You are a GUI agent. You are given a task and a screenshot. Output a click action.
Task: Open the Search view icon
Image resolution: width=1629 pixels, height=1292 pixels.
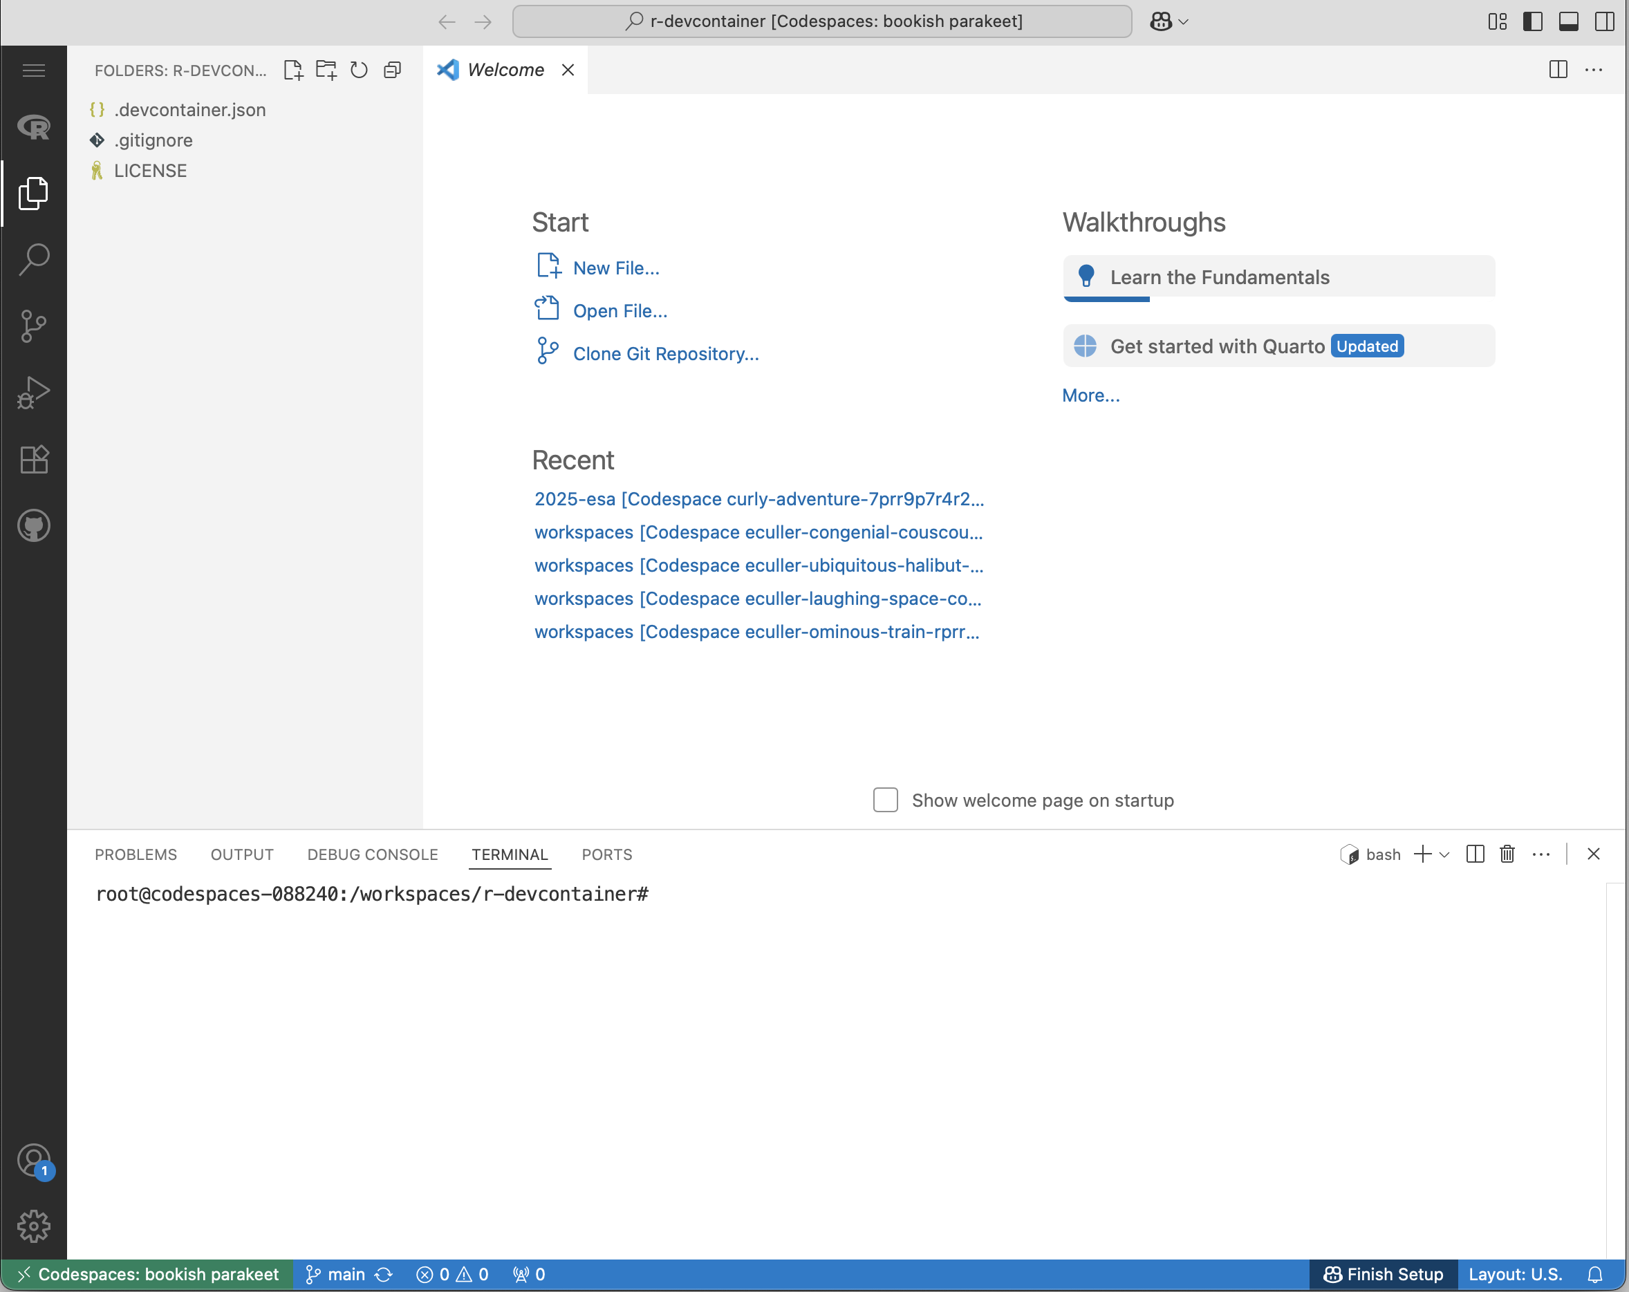pyautogui.click(x=33, y=259)
